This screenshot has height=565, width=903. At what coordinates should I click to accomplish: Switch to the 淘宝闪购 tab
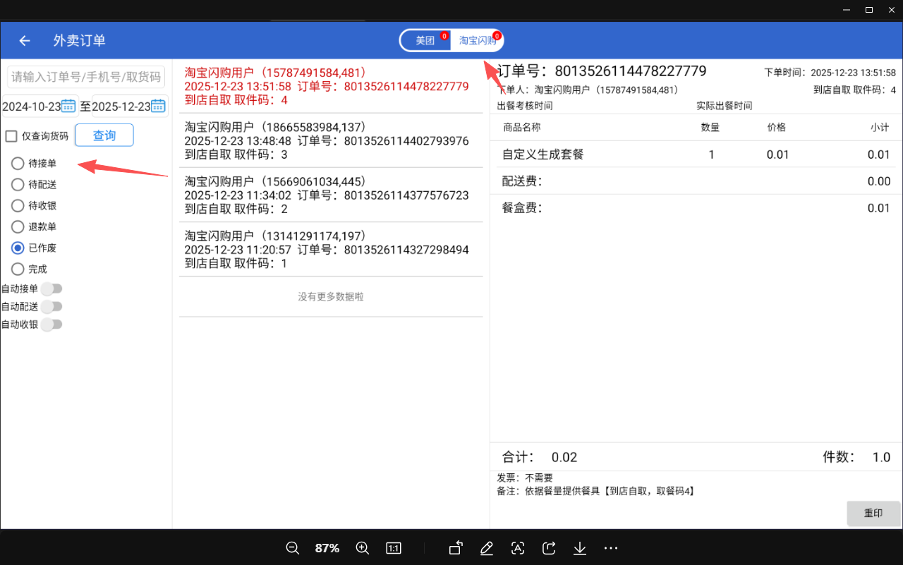[477, 41]
